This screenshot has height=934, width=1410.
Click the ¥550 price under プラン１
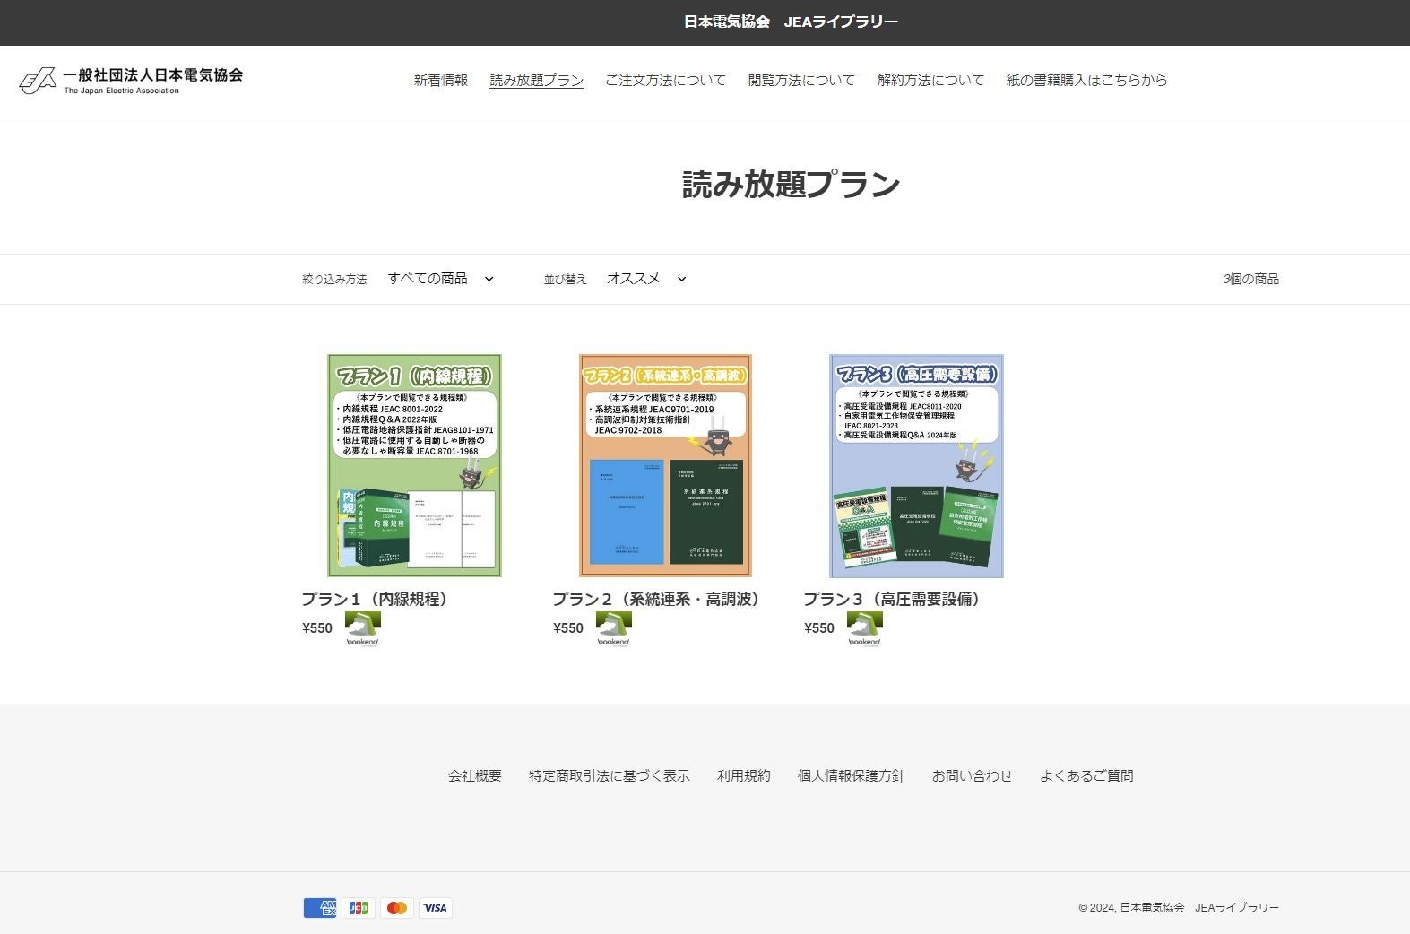pyautogui.click(x=317, y=628)
